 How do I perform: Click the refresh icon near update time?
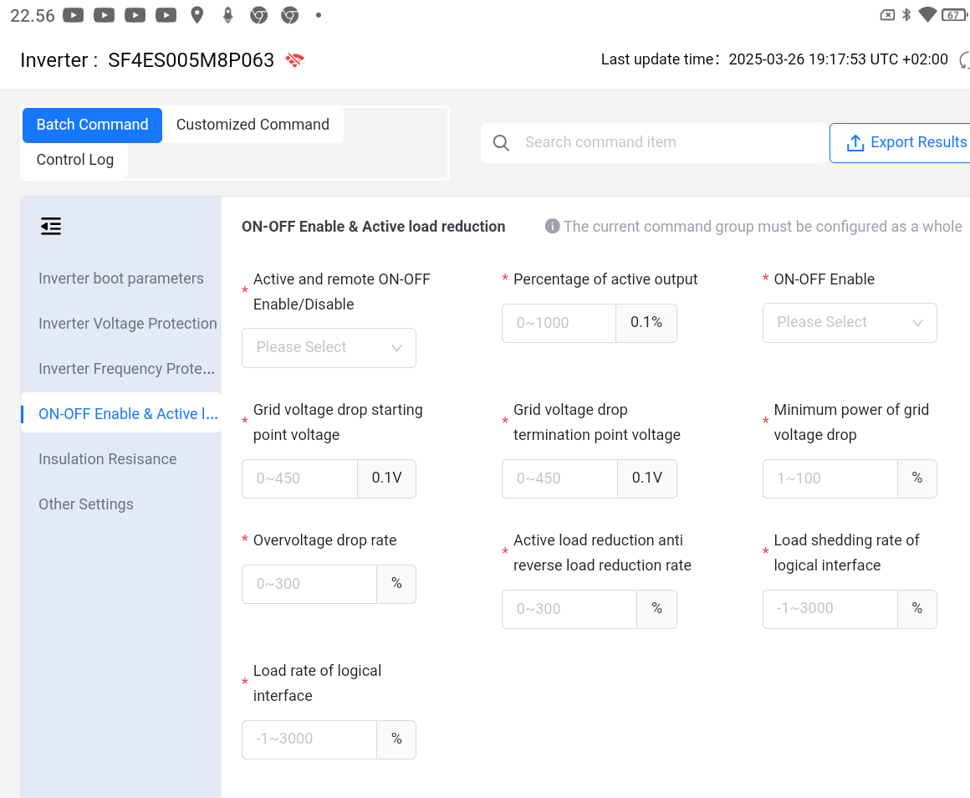pyautogui.click(x=964, y=60)
